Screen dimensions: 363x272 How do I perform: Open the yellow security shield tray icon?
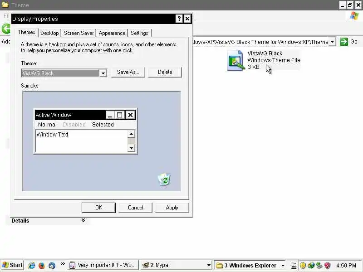click(x=303, y=265)
